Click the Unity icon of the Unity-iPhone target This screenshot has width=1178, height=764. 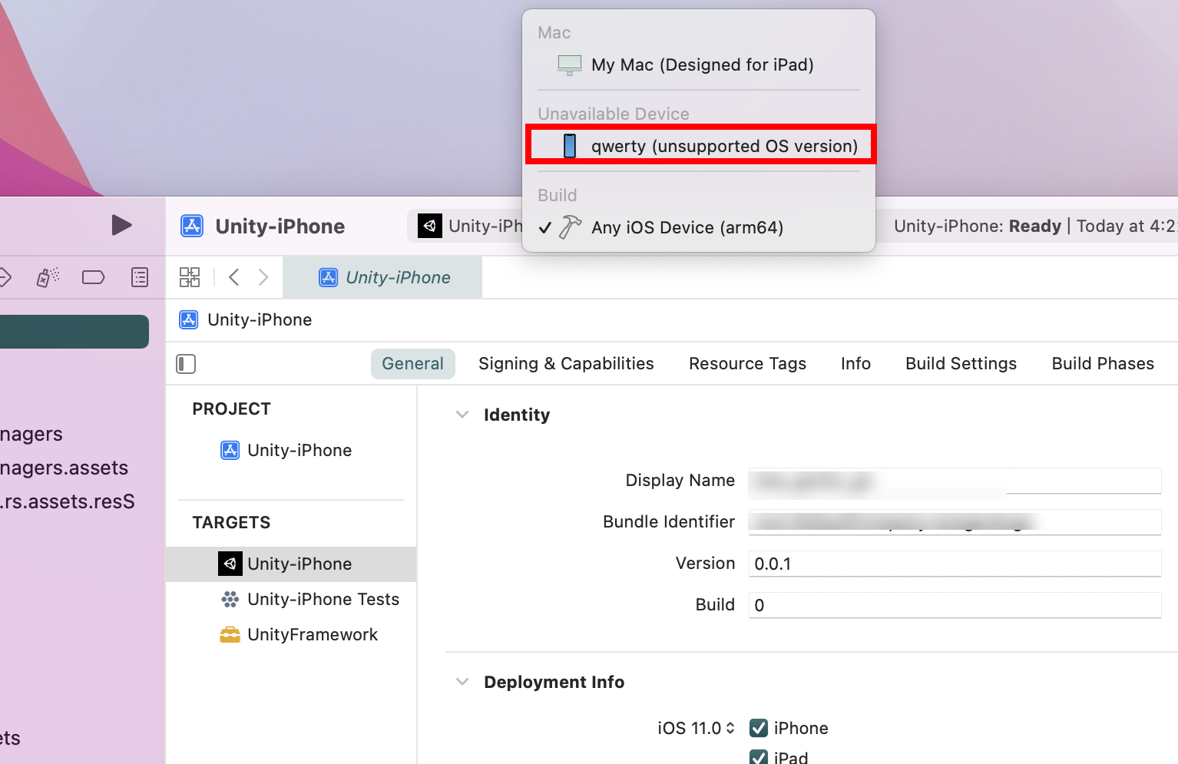tap(230, 564)
